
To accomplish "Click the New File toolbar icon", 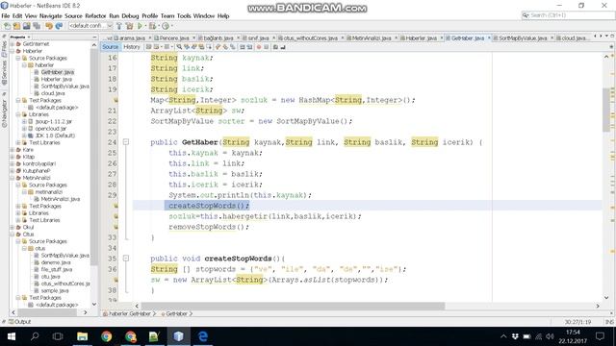I will 7,26.
